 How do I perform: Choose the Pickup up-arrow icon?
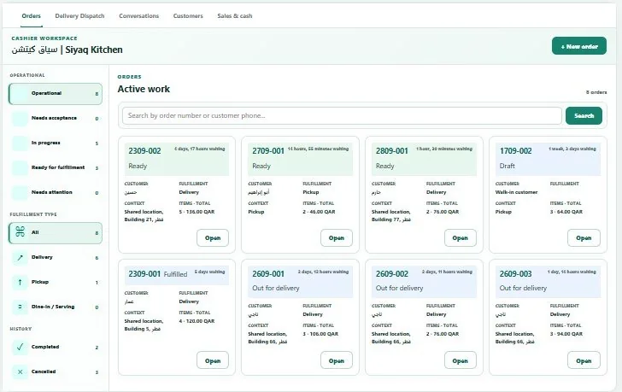pyautogui.click(x=20, y=282)
